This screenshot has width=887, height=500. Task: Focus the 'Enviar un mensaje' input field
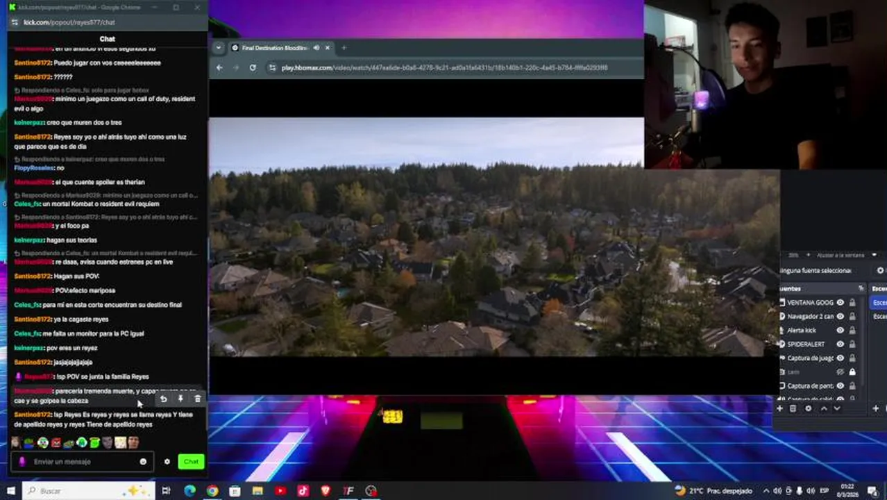pyautogui.click(x=82, y=461)
